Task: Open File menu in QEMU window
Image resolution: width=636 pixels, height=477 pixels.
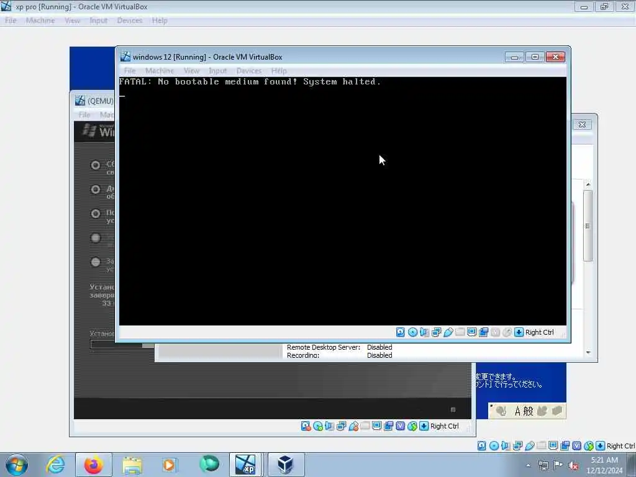Action: [84, 115]
